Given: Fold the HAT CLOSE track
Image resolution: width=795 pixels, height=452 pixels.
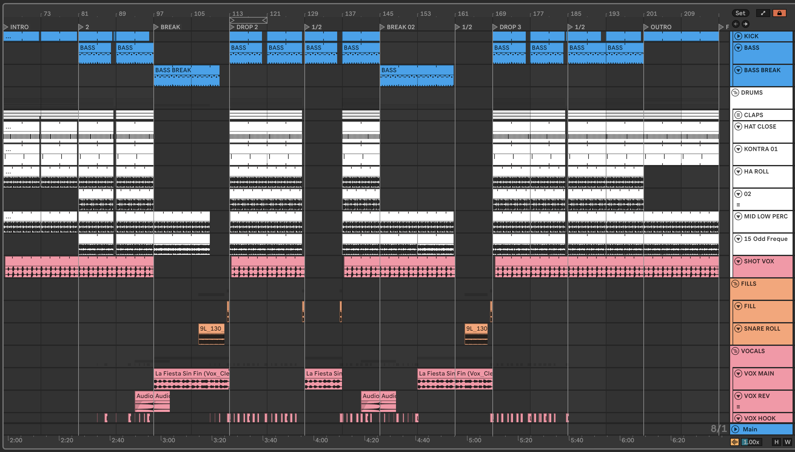Looking at the screenshot, I should 738,127.
